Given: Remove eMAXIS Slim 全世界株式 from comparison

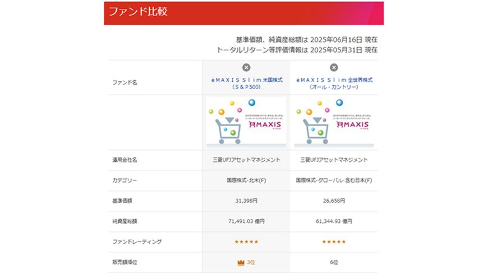Looking at the screenshot, I should point(334,67).
